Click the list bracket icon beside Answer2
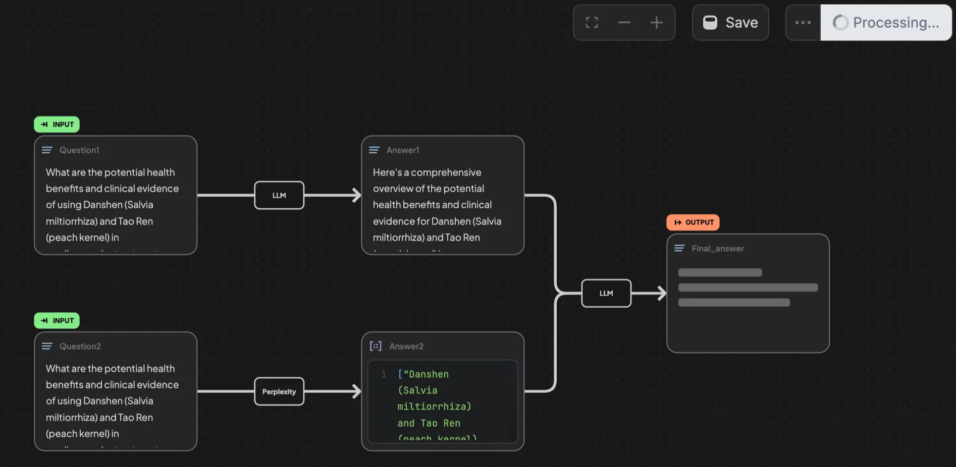This screenshot has width=956, height=467. pos(376,346)
